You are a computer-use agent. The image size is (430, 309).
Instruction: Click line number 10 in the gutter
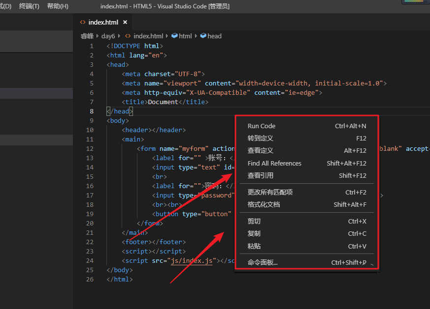(x=89, y=130)
